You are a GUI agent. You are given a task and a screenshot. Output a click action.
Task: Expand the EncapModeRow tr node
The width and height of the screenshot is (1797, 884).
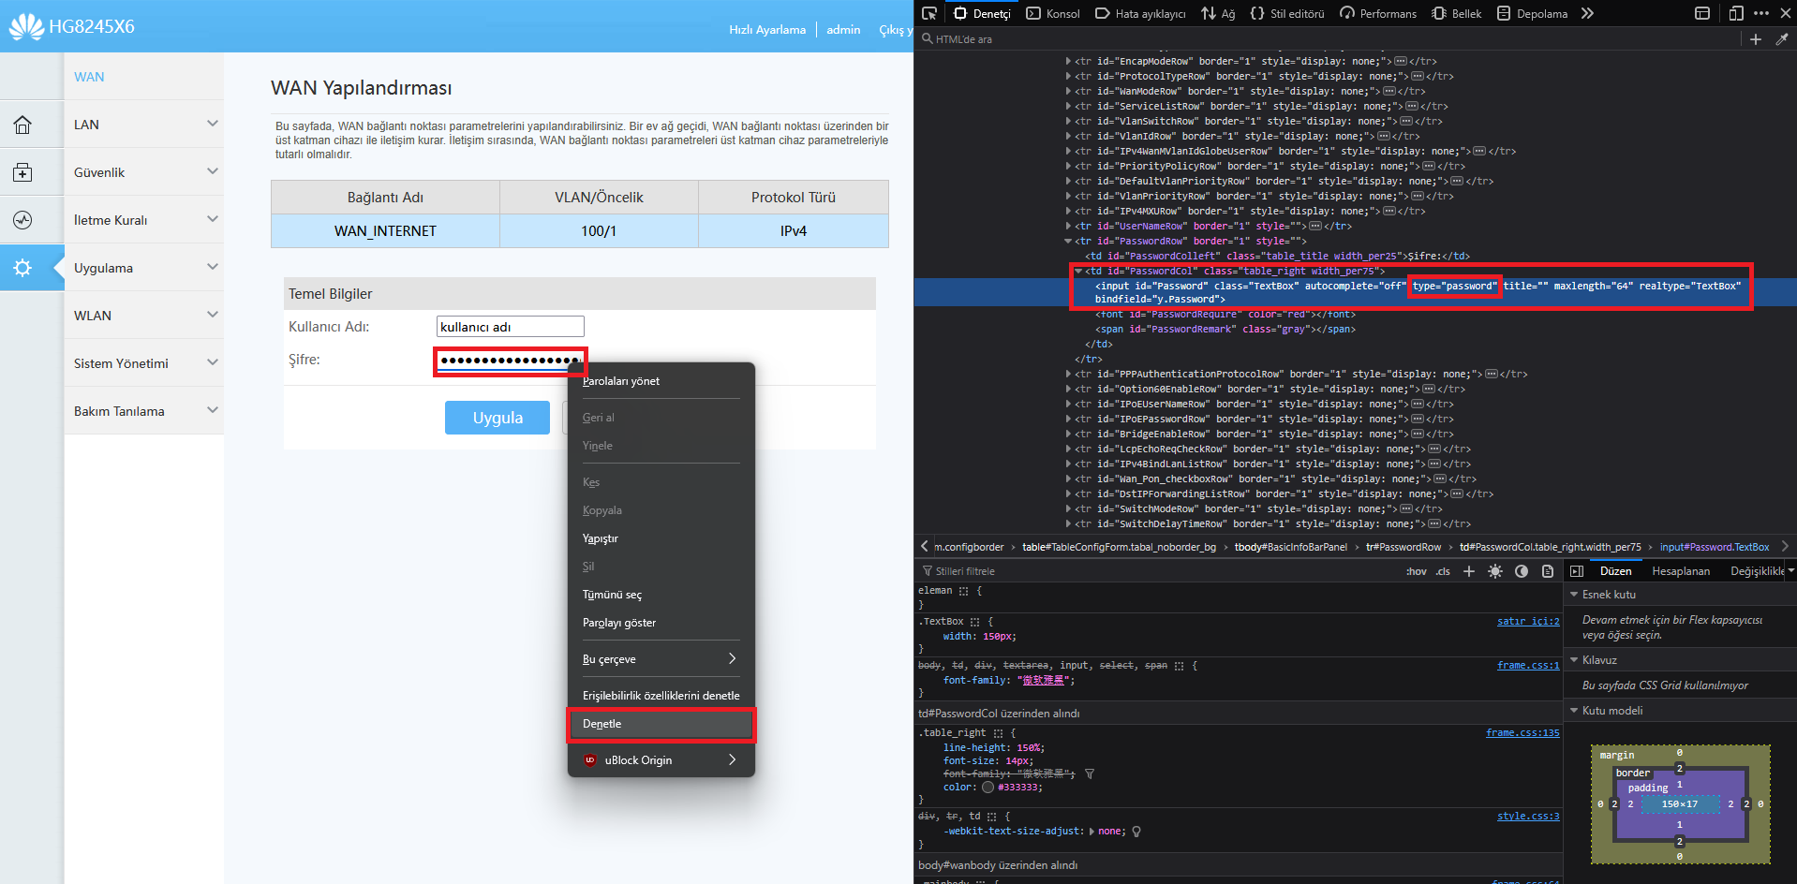(x=1068, y=61)
